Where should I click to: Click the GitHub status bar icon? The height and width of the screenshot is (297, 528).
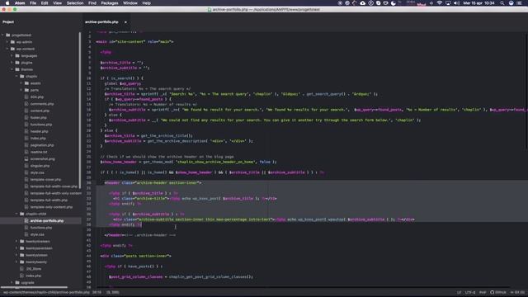tap(498, 293)
